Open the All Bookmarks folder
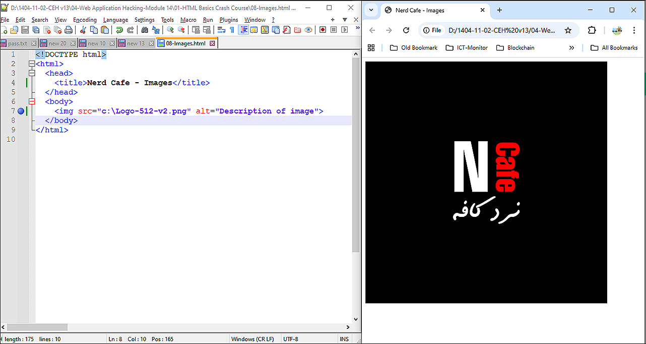Image resolution: width=646 pixels, height=344 pixels. point(614,48)
